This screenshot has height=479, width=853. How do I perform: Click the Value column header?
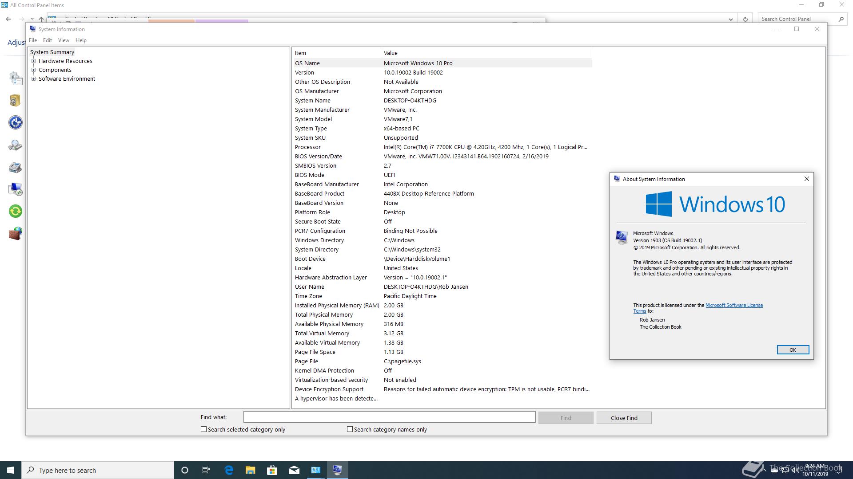coord(486,53)
